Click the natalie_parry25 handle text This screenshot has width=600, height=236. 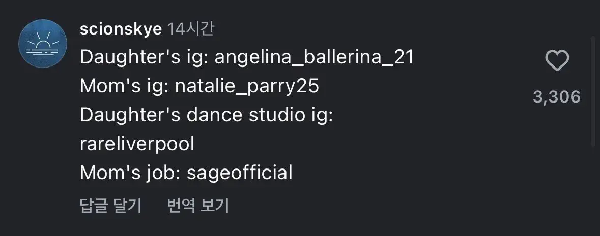[x=247, y=87]
